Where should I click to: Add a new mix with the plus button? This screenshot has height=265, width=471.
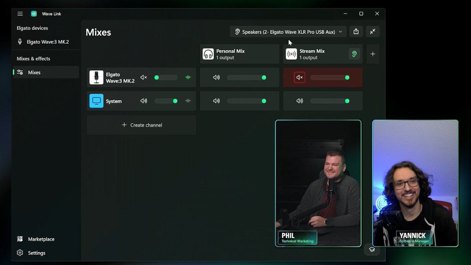pos(373,54)
